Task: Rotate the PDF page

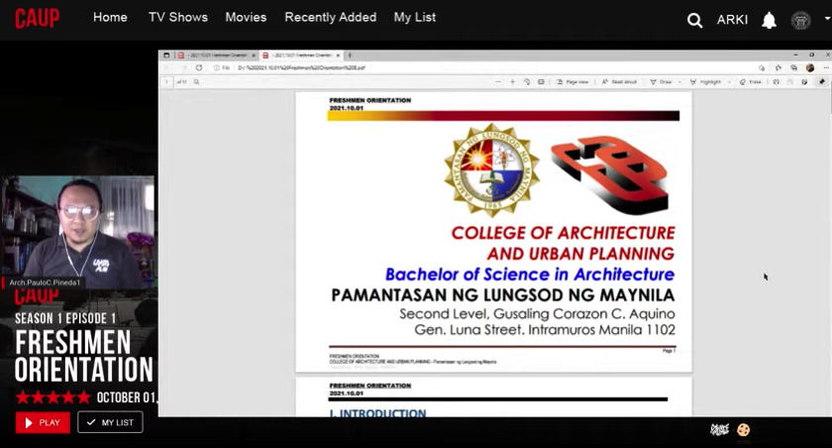Action: click(527, 81)
